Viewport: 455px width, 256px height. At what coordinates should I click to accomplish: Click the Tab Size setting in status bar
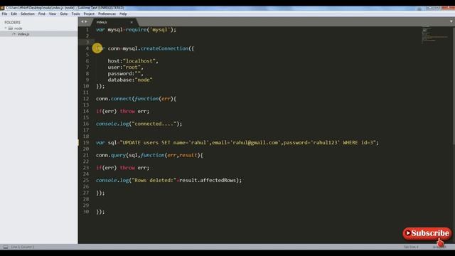(x=411, y=247)
